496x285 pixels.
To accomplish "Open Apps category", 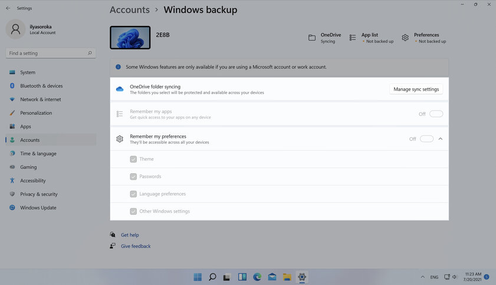I will [51, 127].
